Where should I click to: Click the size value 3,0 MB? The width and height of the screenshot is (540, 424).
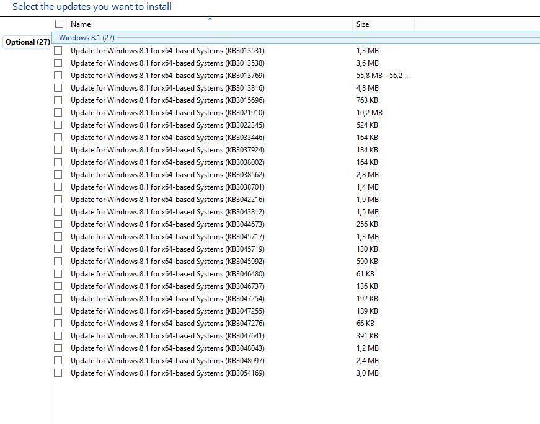(x=368, y=373)
